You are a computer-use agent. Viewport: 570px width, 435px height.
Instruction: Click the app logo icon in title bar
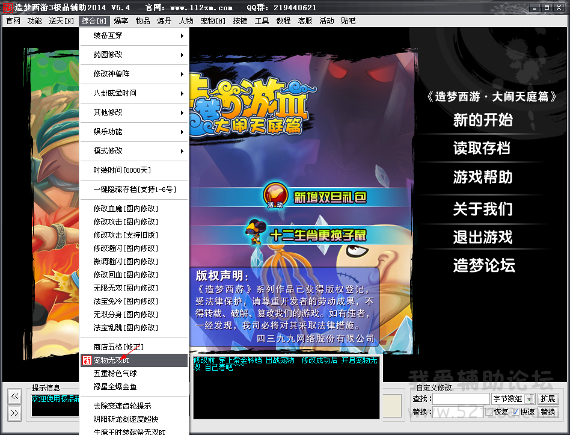8,8
